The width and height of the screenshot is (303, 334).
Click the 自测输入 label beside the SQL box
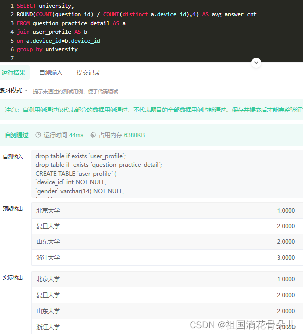(x=13, y=157)
